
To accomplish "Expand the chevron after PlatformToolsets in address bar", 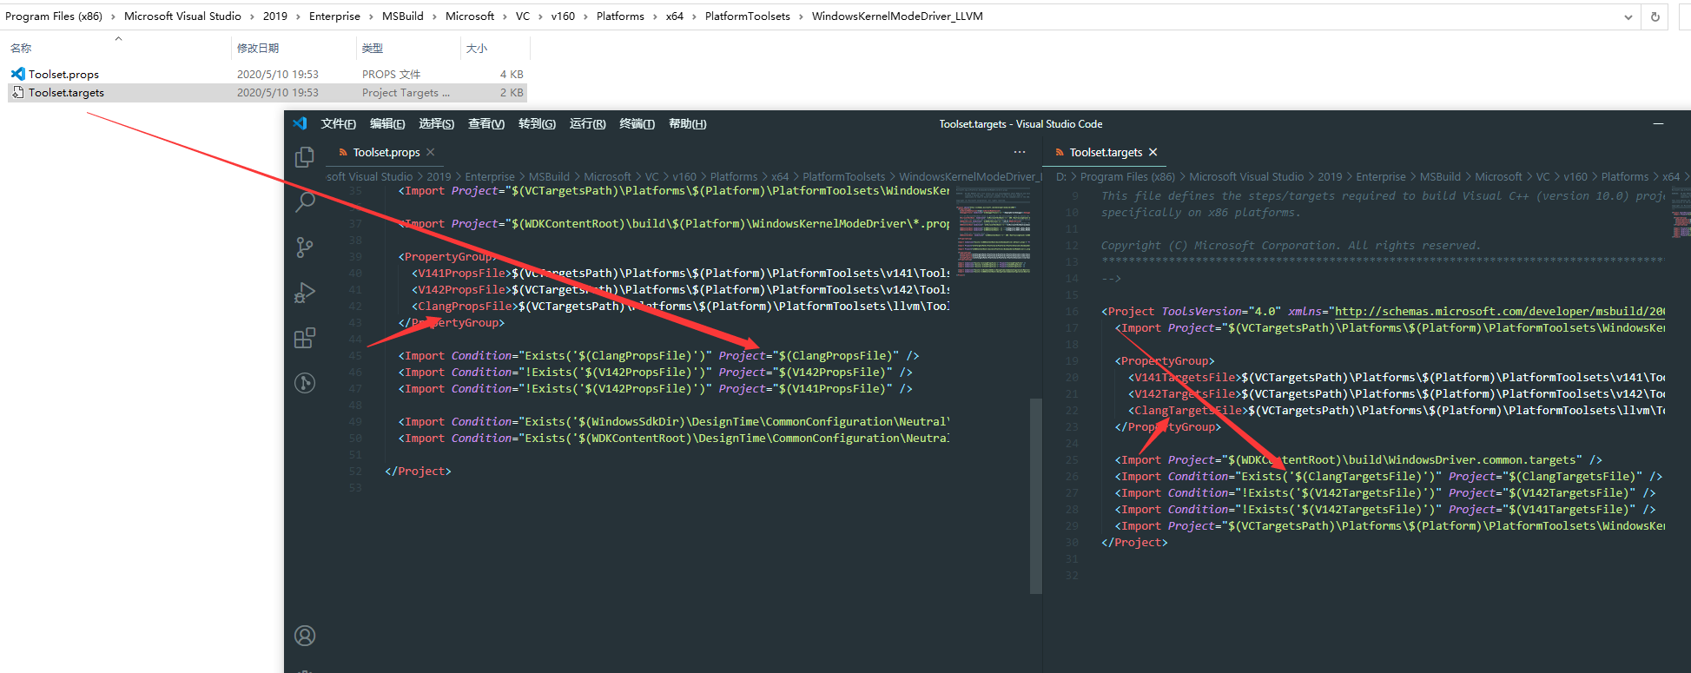I will point(801,16).
